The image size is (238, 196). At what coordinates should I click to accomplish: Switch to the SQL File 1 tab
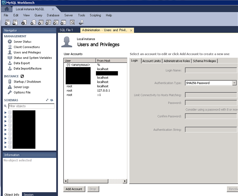coord(66,30)
